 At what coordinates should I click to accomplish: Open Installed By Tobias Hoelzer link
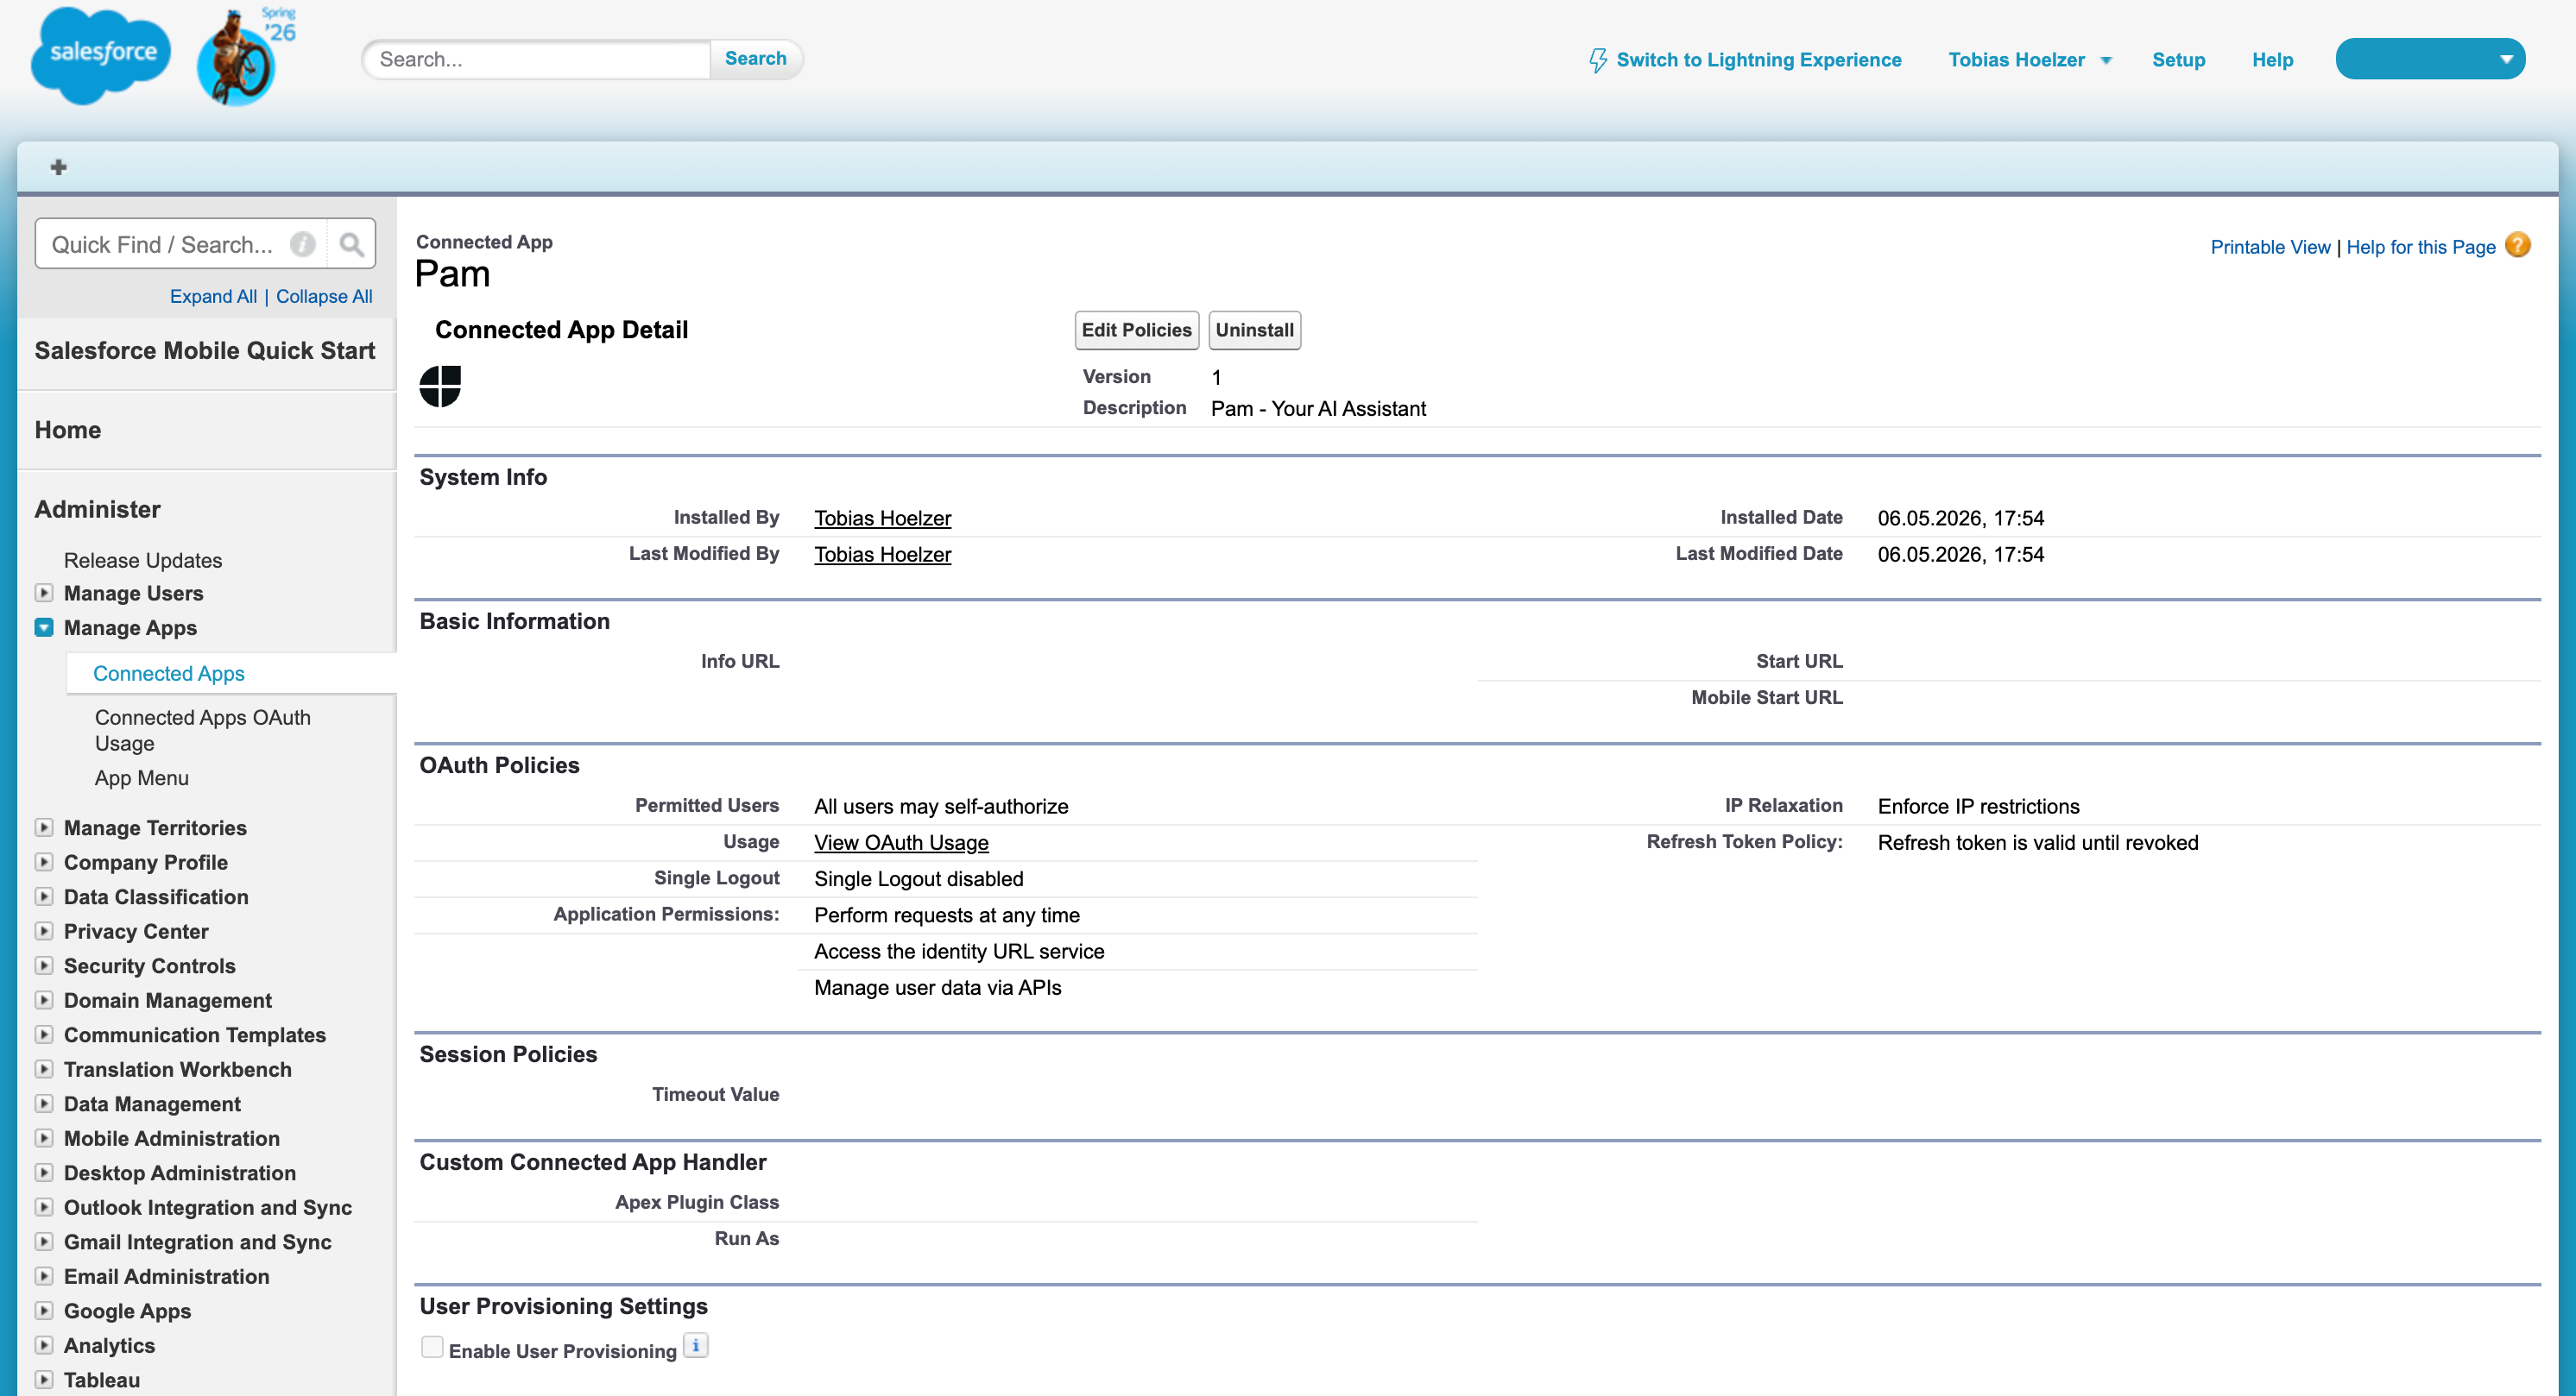(882, 518)
